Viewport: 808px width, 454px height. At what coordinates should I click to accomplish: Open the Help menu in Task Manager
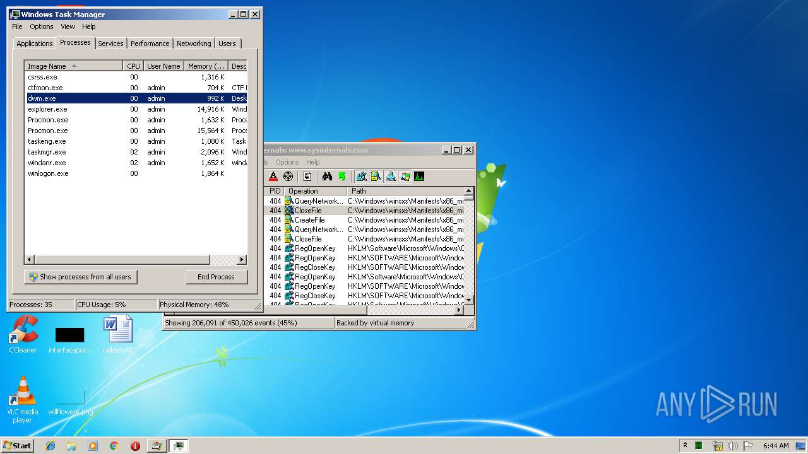coord(89,26)
